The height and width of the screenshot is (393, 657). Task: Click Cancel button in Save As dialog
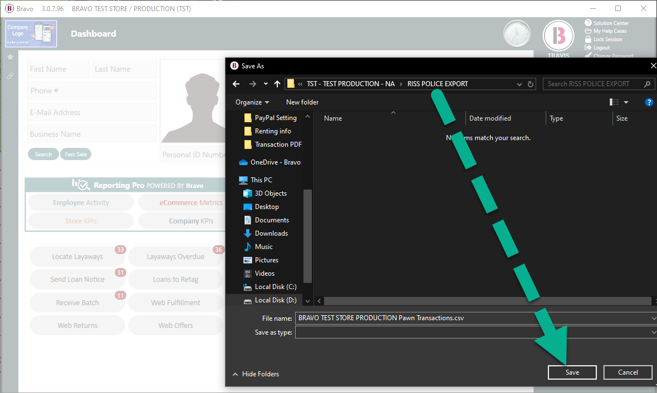coord(627,372)
